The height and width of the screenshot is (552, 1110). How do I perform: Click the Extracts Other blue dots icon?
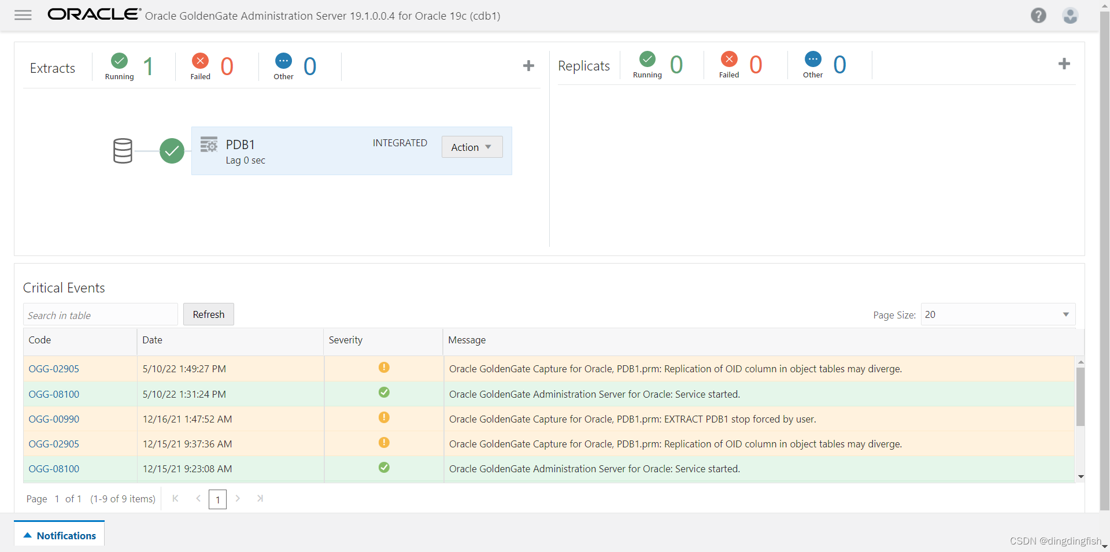[x=283, y=61]
